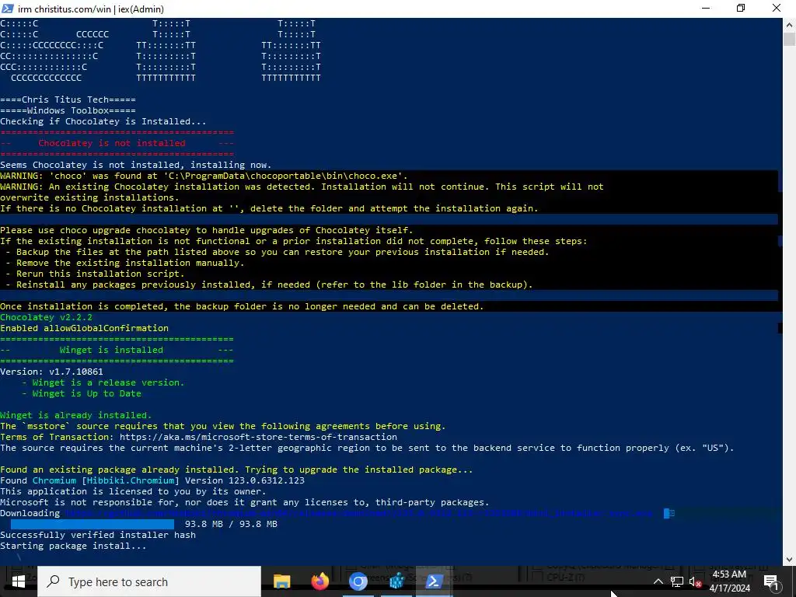Open Chromium browser from the taskbar

tap(358, 581)
